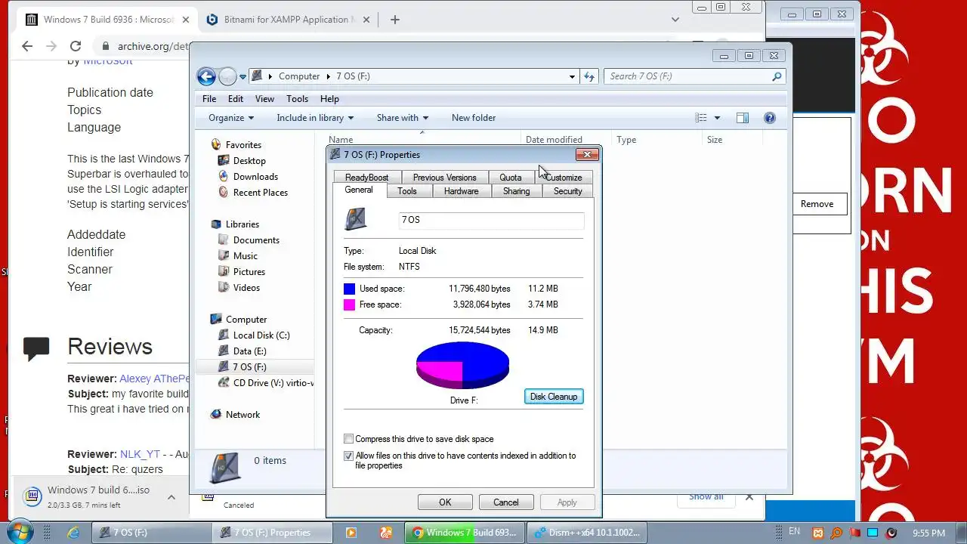
Task: Click Cancel in the Properties dialog
Action: click(x=506, y=502)
